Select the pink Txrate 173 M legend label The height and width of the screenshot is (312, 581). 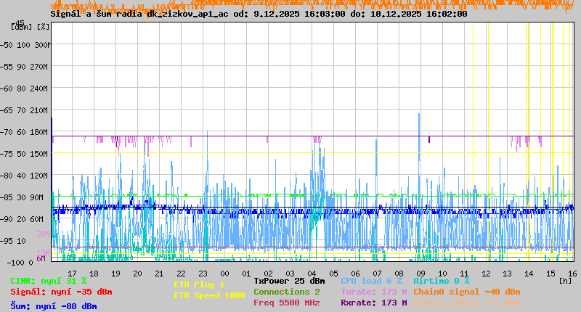(373, 292)
